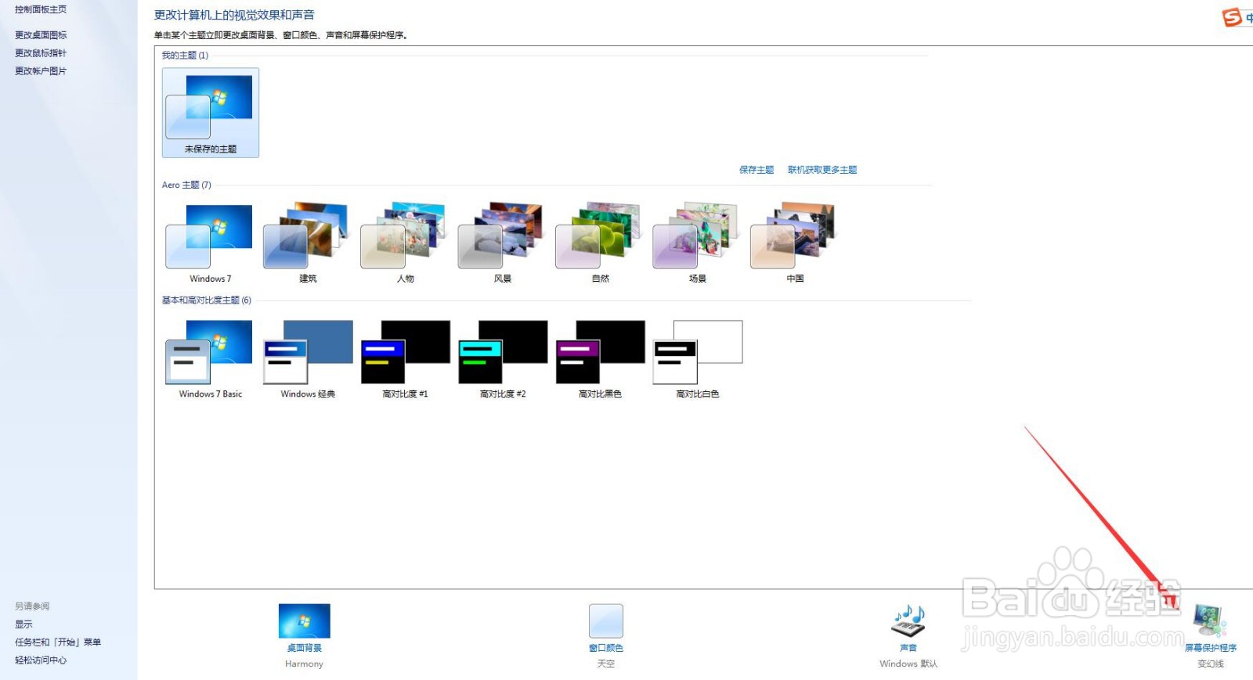
Task: Click the Windows 默认 label under 声音
Action: coord(908,664)
